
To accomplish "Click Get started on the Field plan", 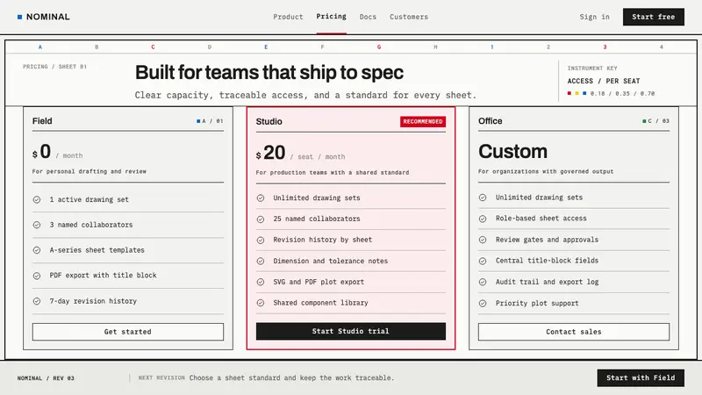I will tap(127, 332).
